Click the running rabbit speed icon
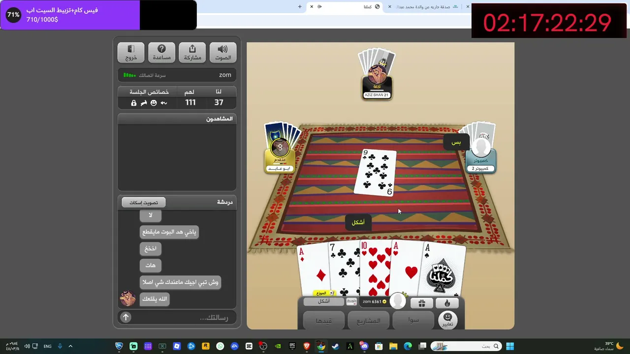Viewport: 630px width, 354px height. 144,103
